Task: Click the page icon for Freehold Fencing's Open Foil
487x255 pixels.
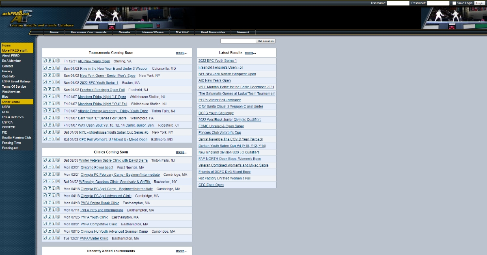Action: point(58,89)
